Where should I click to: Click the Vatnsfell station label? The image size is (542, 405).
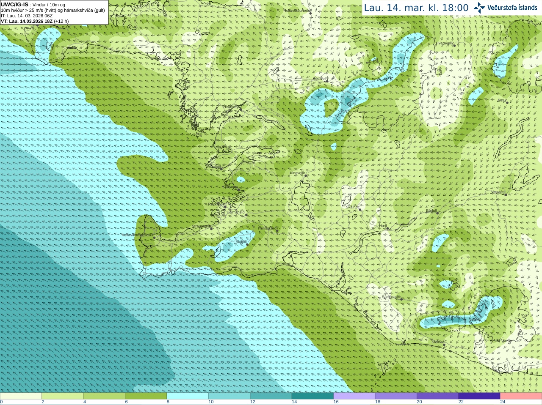(498, 192)
